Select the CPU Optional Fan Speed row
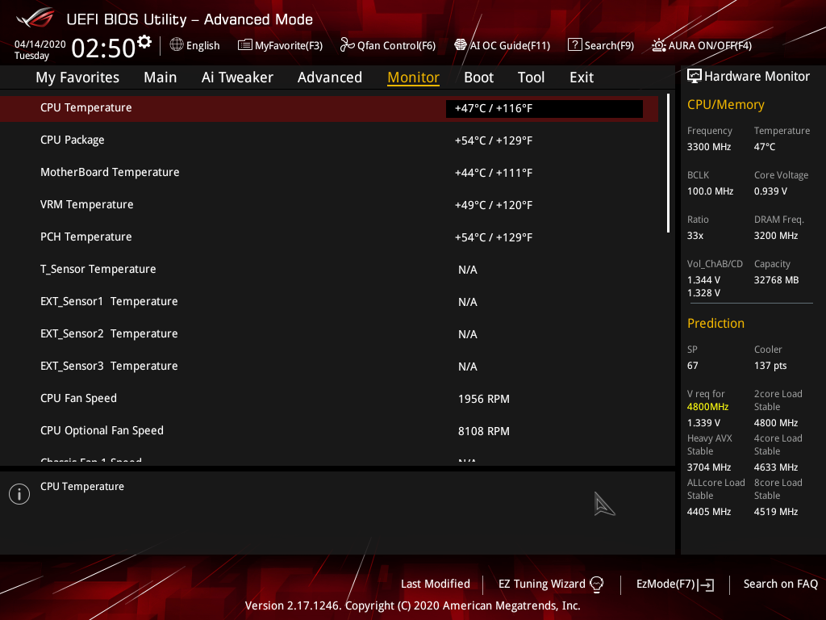Image resolution: width=826 pixels, height=620 pixels. [329, 431]
